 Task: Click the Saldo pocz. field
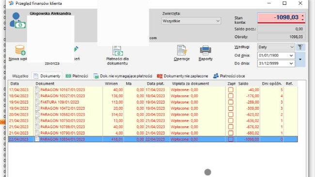pyautogui.click(x=281, y=29)
